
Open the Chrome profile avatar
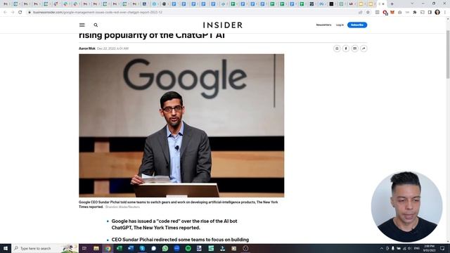437,13
